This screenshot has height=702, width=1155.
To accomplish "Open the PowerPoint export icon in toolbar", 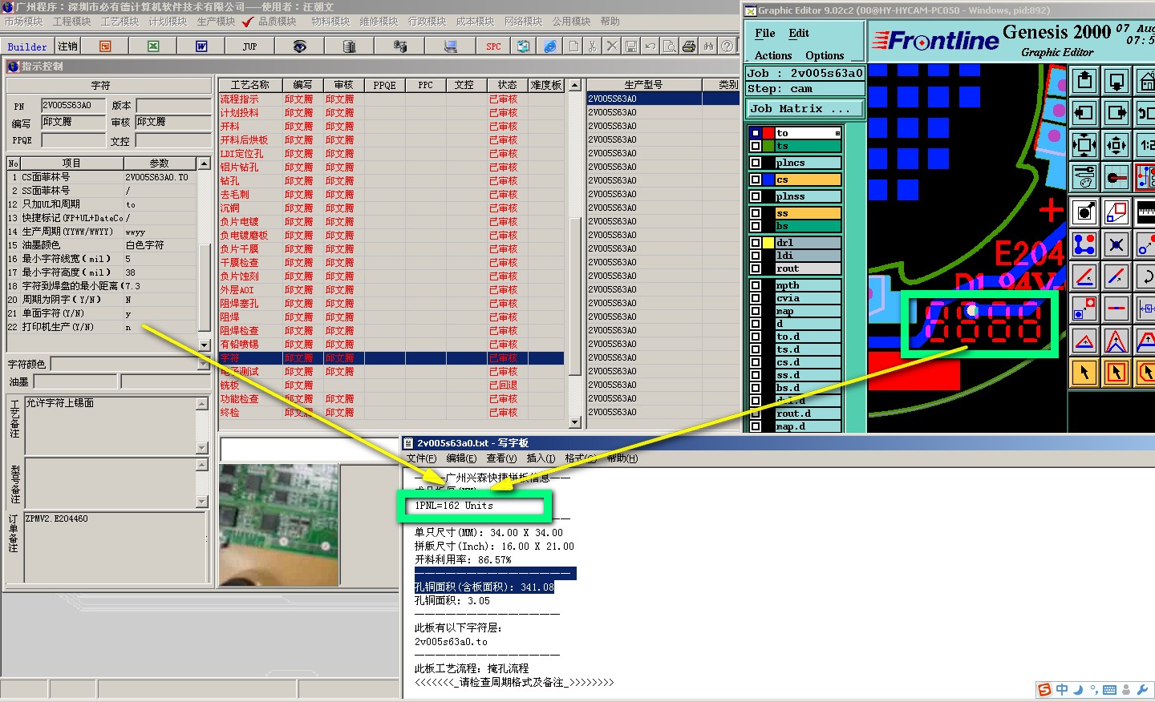I will [105, 46].
